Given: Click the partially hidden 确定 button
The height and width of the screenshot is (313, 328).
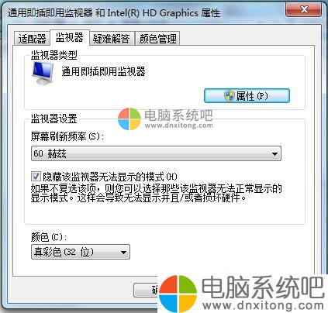Looking at the screenshot, I should click(146, 290).
